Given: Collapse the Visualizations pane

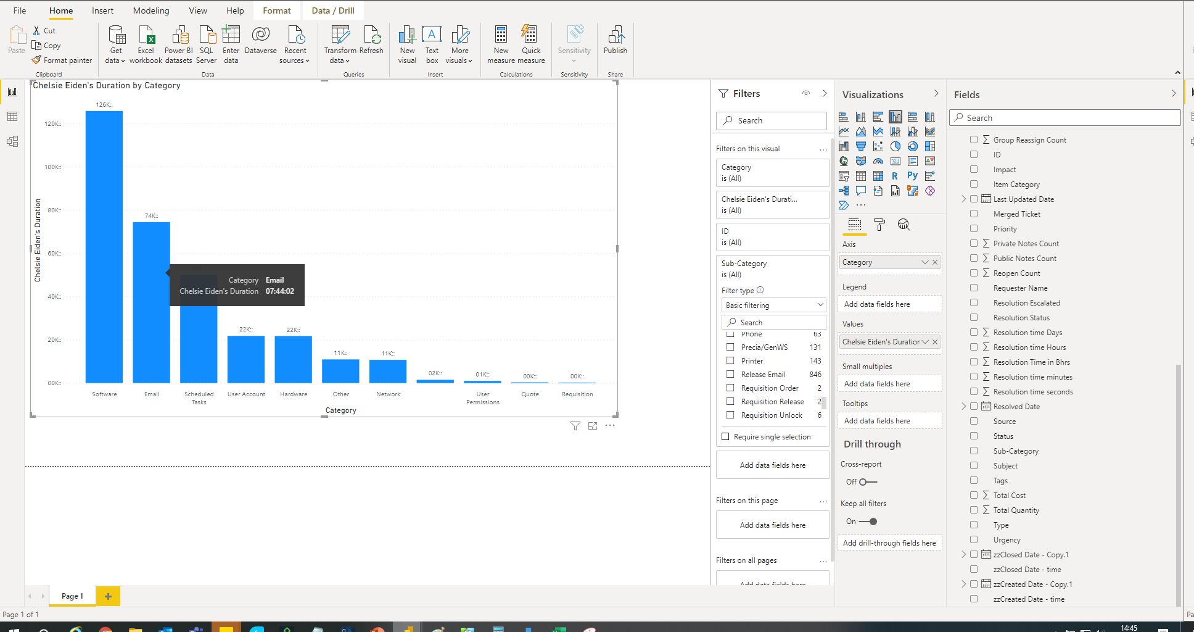Looking at the screenshot, I should [x=936, y=94].
